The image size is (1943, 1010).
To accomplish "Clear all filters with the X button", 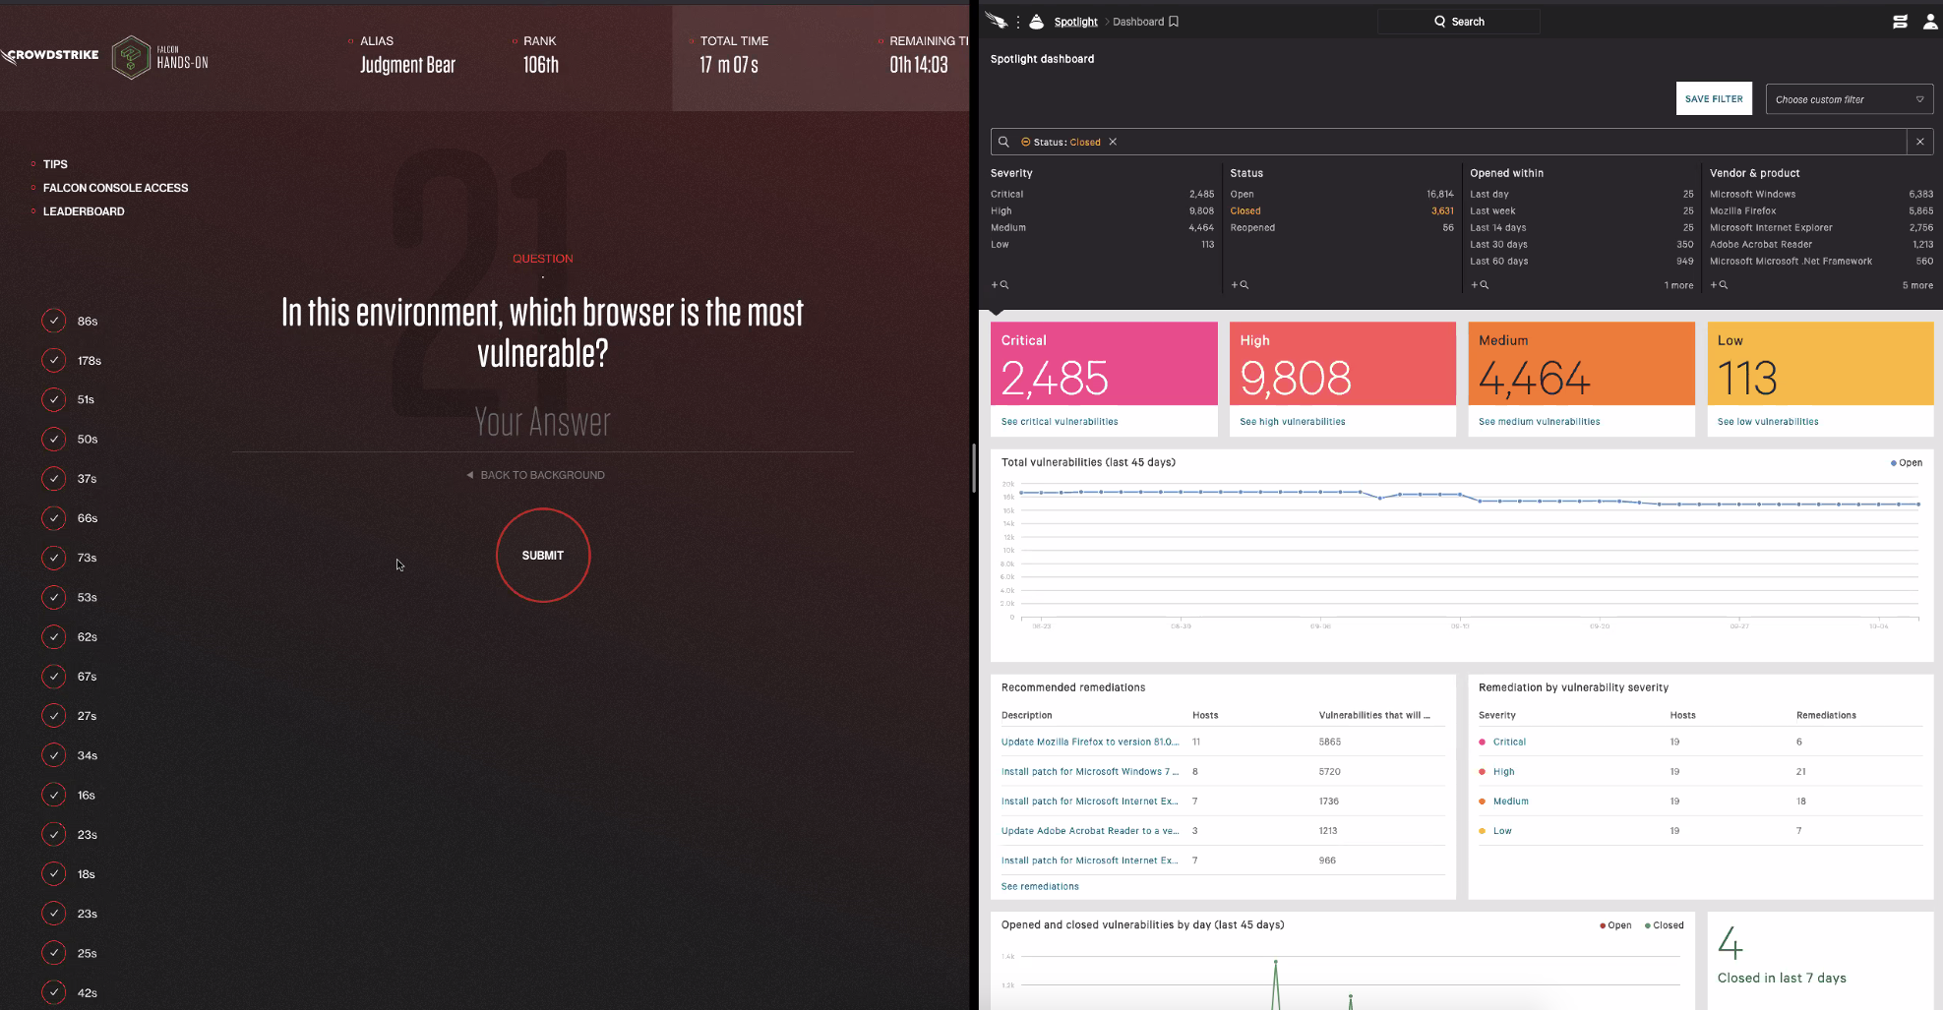I will coord(1919,142).
